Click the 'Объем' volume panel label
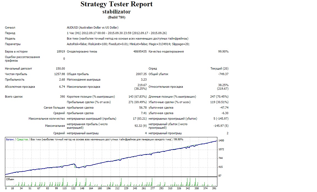This screenshot has height=192, width=317. [10, 179]
